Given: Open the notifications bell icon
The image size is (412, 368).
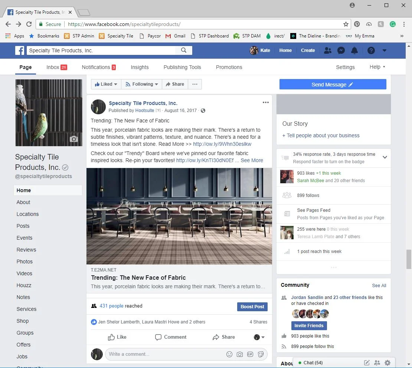Looking at the screenshot, I should [354, 50].
